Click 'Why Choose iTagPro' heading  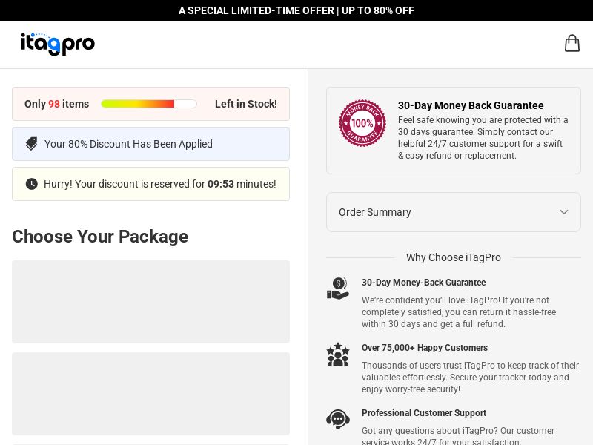click(454, 257)
